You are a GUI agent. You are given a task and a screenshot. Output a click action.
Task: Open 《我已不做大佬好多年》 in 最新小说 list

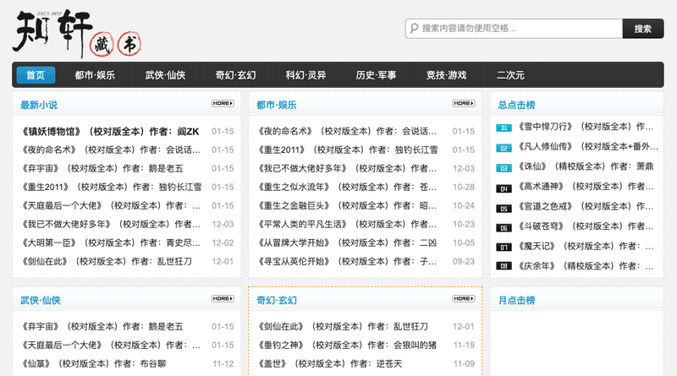point(111,224)
